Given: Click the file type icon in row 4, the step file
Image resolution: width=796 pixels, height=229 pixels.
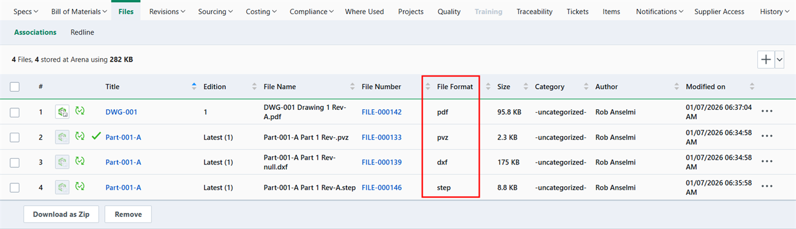Looking at the screenshot, I should coord(62,187).
